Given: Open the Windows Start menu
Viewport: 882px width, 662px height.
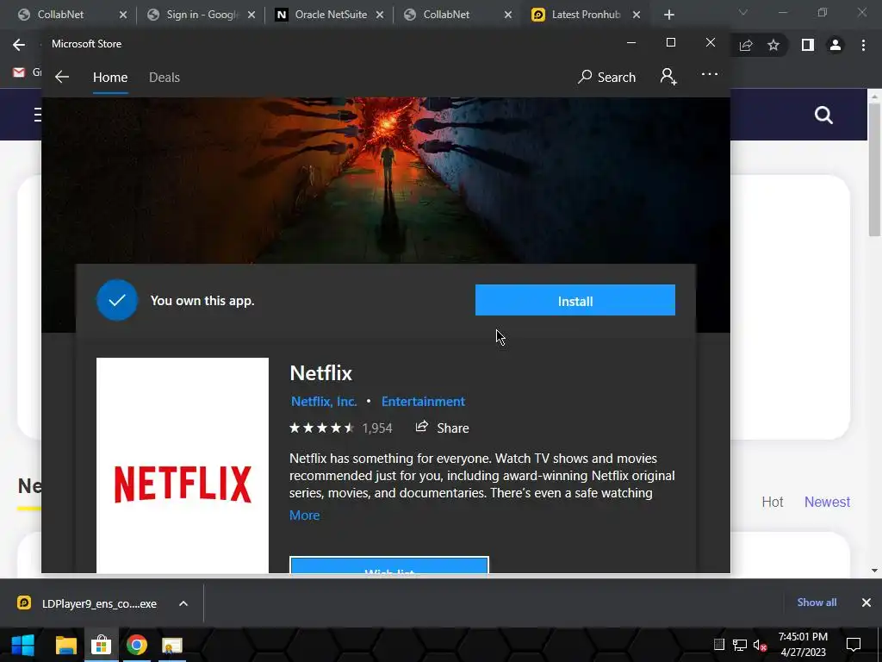Looking at the screenshot, I should (22, 645).
